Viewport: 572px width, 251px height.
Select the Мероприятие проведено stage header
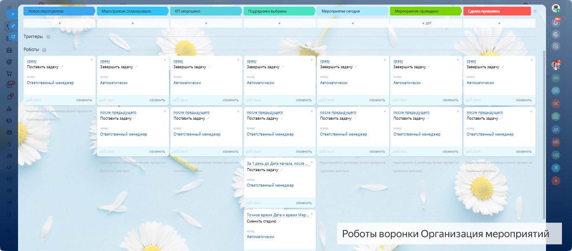[x=426, y=11]
